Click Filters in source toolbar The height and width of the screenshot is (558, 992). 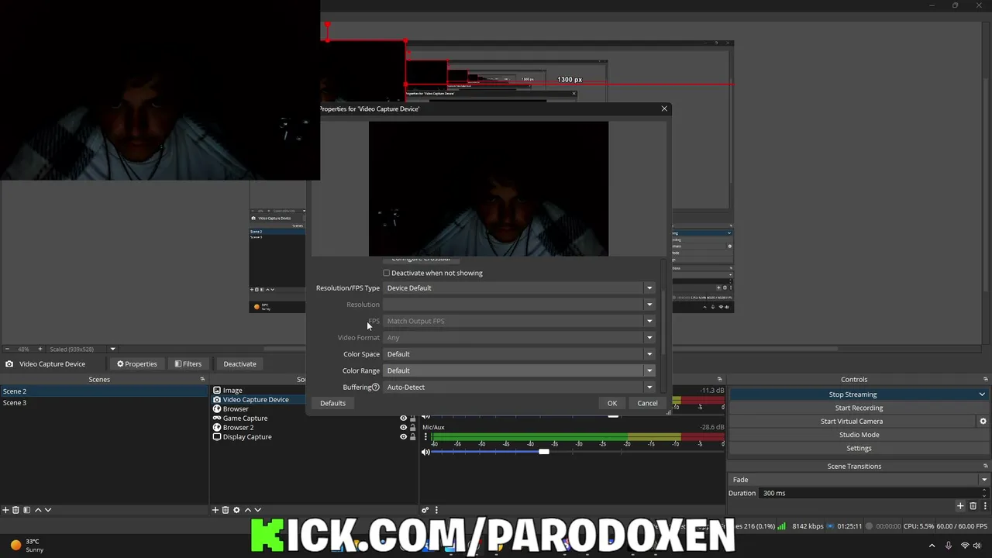coord(188,364)
